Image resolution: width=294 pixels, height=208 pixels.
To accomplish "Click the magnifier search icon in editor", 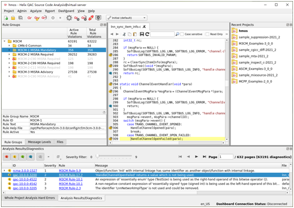I will click(x=177, y=34).
